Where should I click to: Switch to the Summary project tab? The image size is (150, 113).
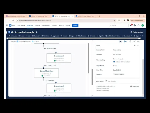12,36
